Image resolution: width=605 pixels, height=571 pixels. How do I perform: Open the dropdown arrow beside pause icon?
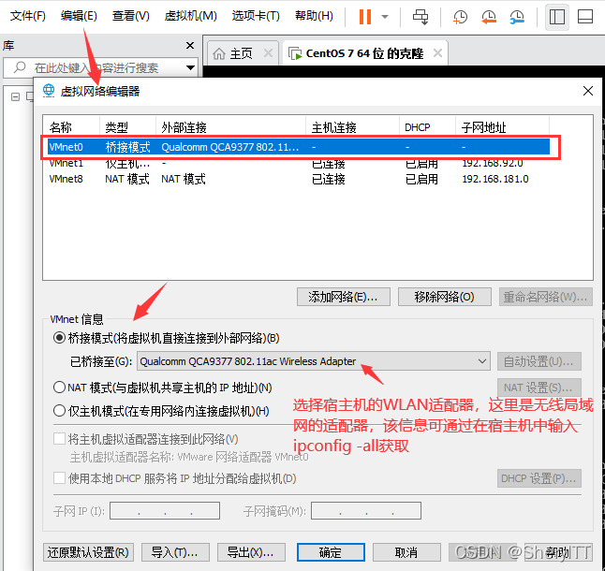(x=385, y=17)
